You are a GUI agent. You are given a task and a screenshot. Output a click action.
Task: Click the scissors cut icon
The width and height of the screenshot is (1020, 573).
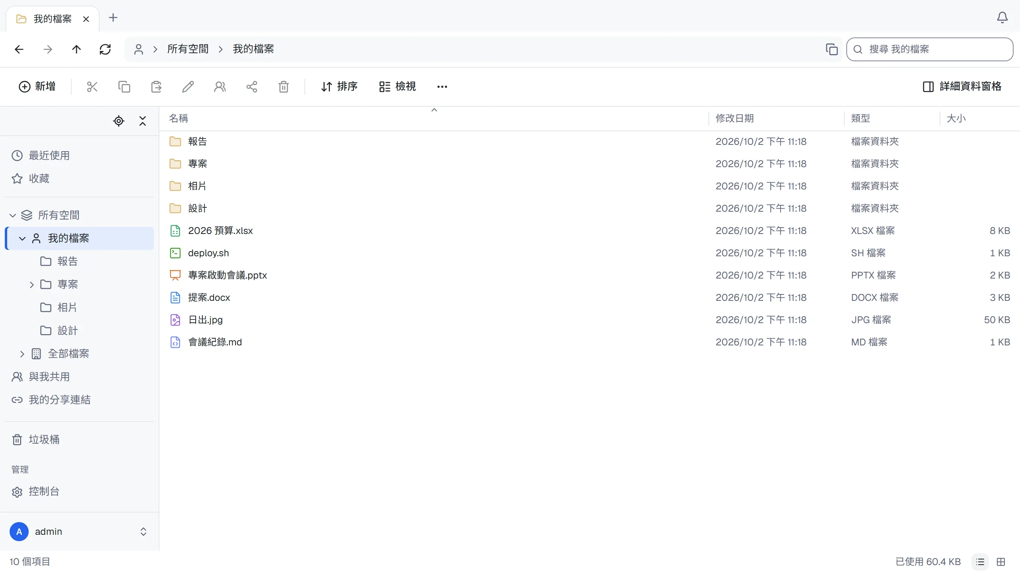(x=92, y=87)
